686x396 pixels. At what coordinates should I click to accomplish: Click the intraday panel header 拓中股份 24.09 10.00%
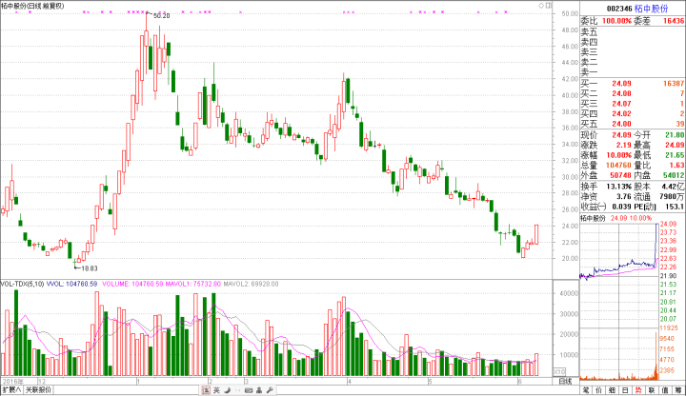(x=616, y=218)
